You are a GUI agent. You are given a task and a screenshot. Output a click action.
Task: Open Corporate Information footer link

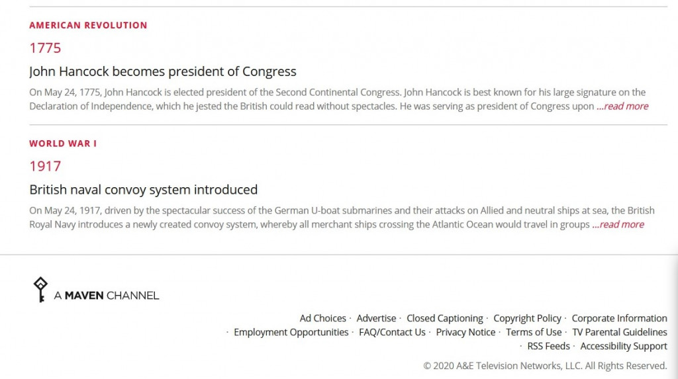pos(620,319)
